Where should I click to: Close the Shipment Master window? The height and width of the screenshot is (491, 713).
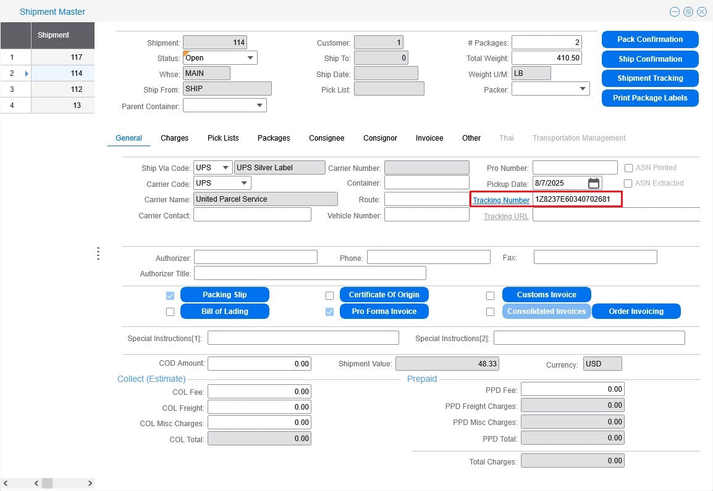click(702, 12)
